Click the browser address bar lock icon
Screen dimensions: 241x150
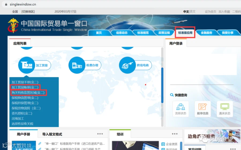[6, 4]
